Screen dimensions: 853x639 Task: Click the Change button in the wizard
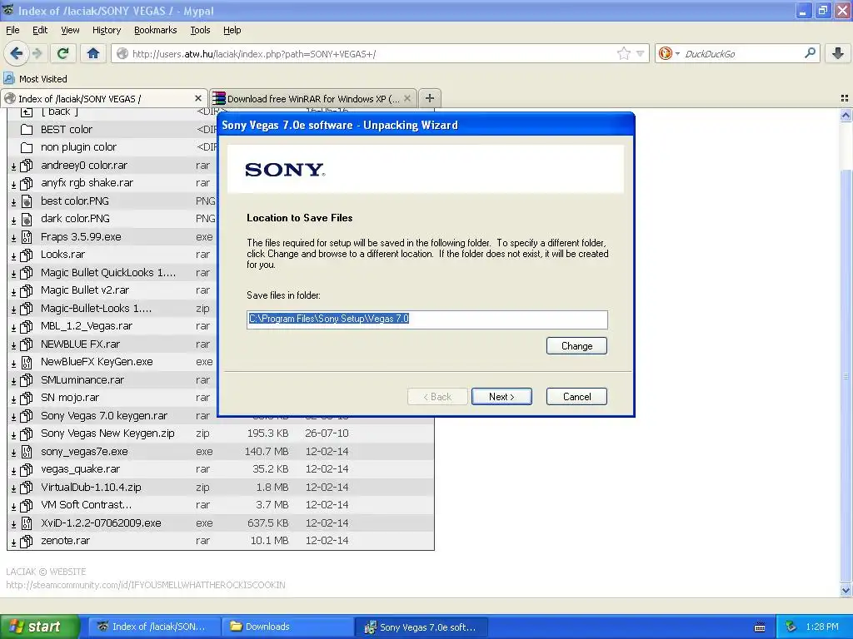[576, 346]
